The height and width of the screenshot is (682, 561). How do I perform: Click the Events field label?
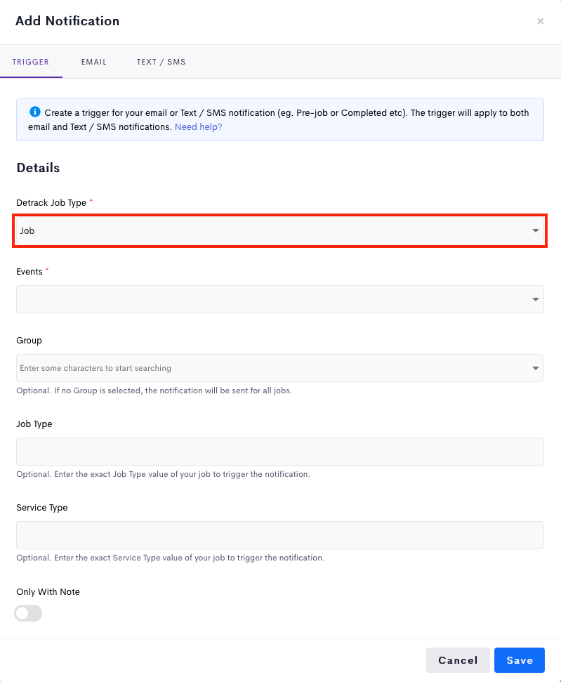[x=29, y=271]
